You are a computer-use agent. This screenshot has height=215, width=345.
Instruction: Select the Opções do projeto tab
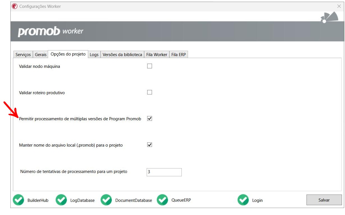point(68,54)
